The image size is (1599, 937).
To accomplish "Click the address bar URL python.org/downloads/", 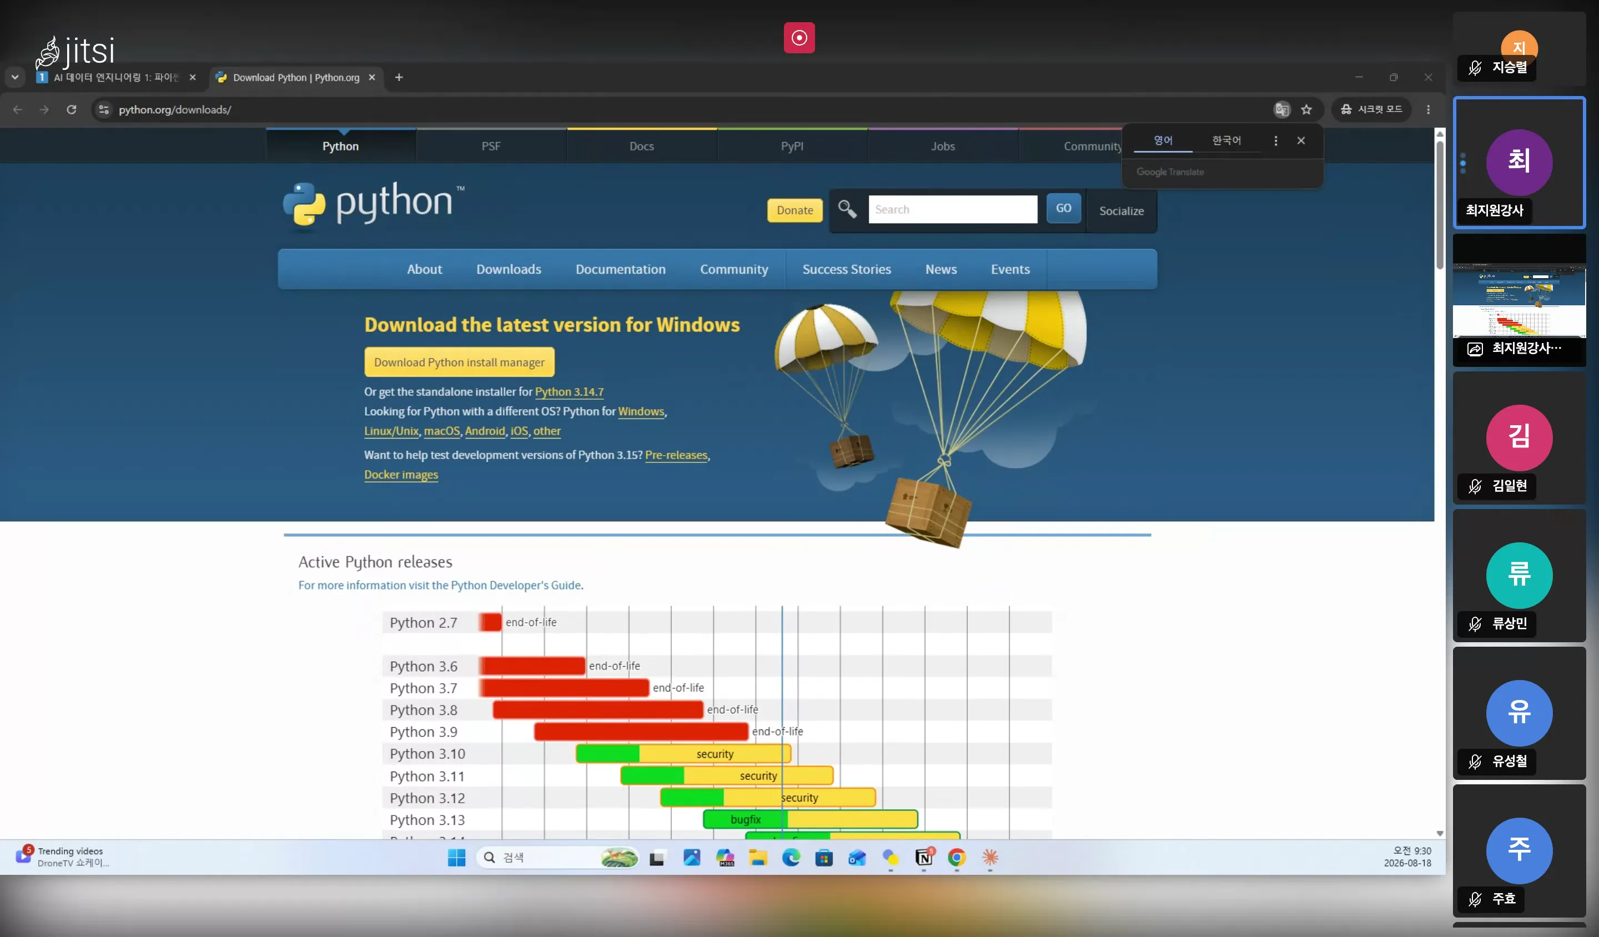I will (175, 110).
